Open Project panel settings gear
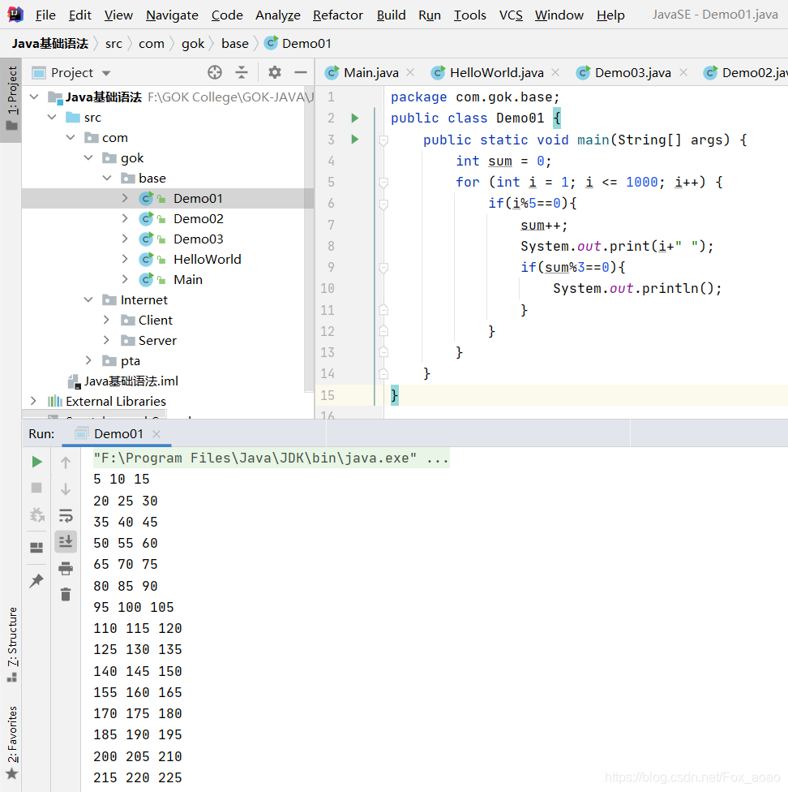Screen dimensions: 788x792 tap(275, 73)
